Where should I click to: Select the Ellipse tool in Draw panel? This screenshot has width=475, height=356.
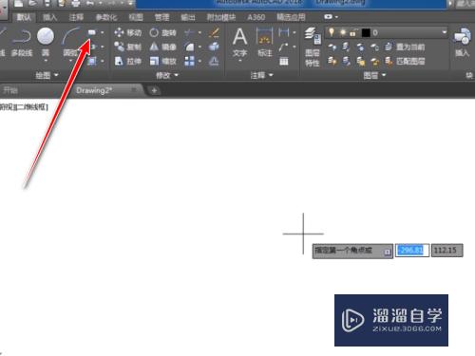[x=92, y=47]
